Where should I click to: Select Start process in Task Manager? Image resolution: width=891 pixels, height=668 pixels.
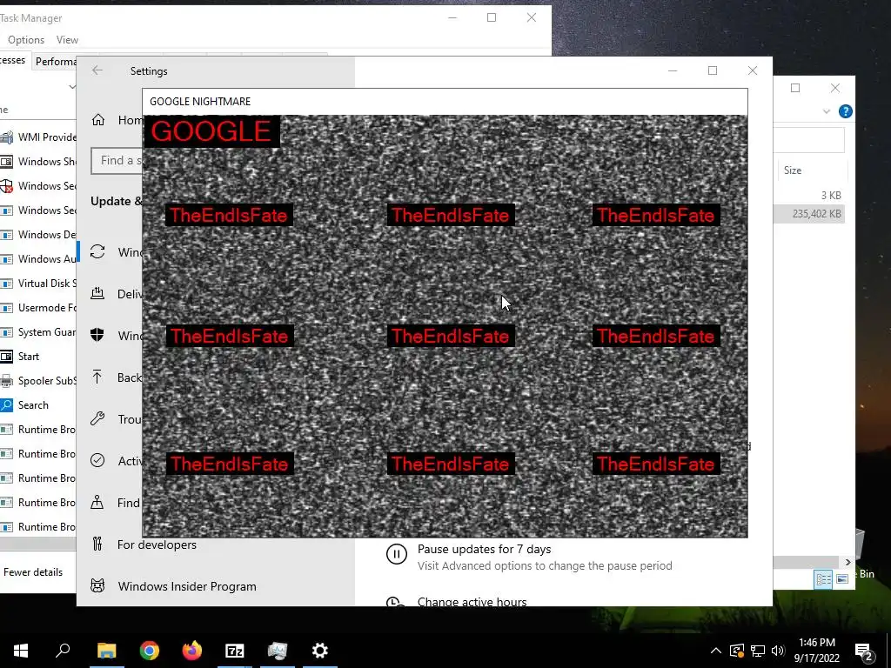(x=37, y=356)
